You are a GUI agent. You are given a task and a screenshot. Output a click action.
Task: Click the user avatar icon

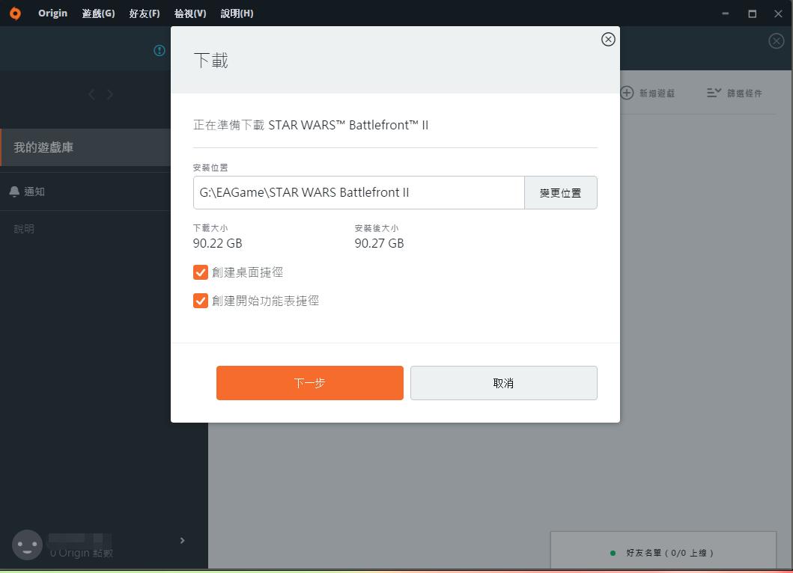27,545
